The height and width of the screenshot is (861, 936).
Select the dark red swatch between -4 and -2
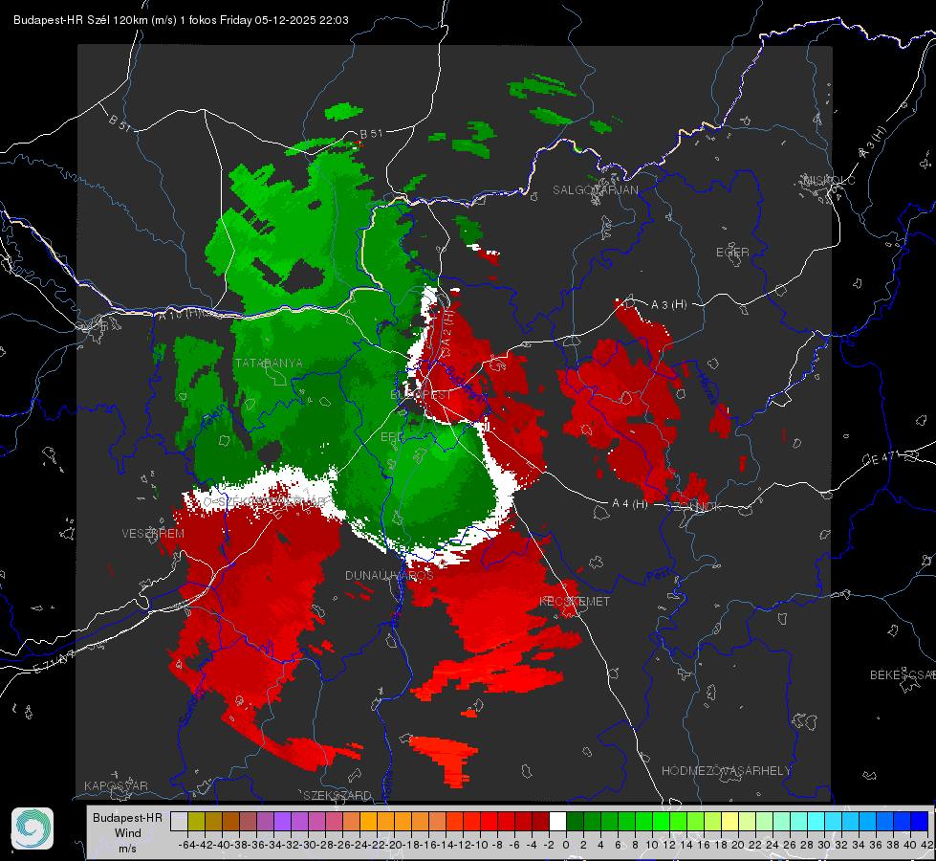coord(541,821)
